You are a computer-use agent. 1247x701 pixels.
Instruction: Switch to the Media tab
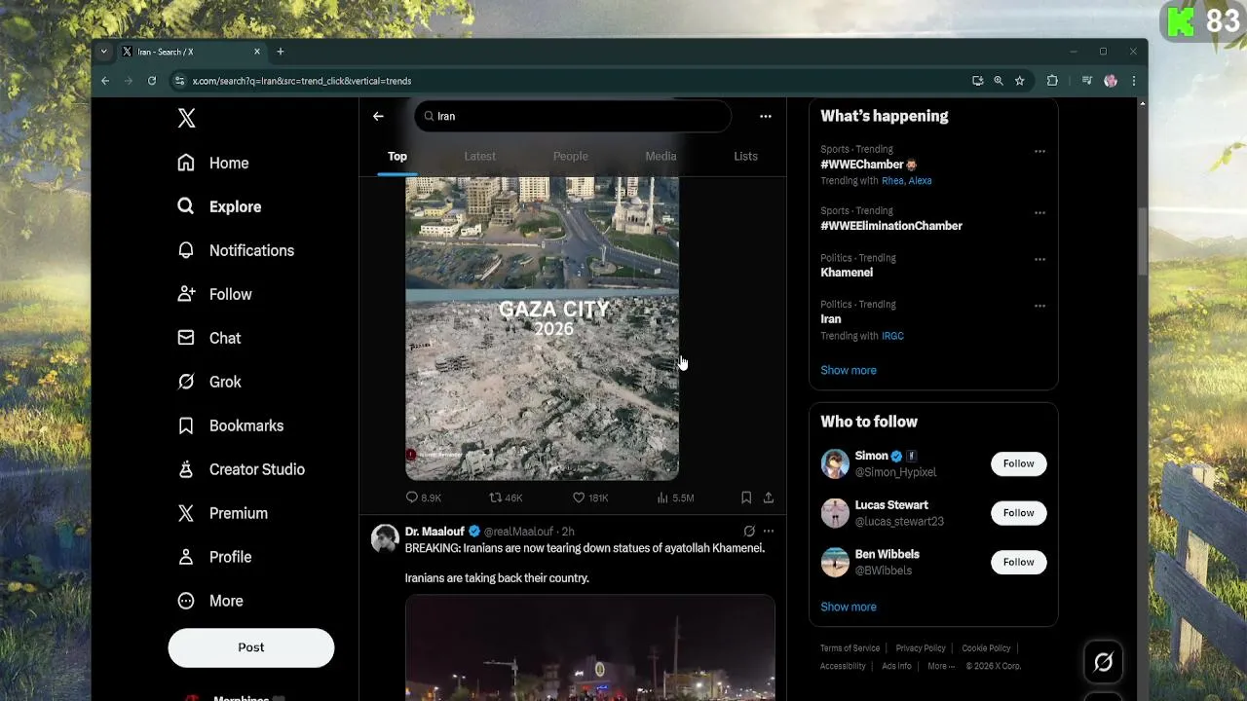point(661,156)
